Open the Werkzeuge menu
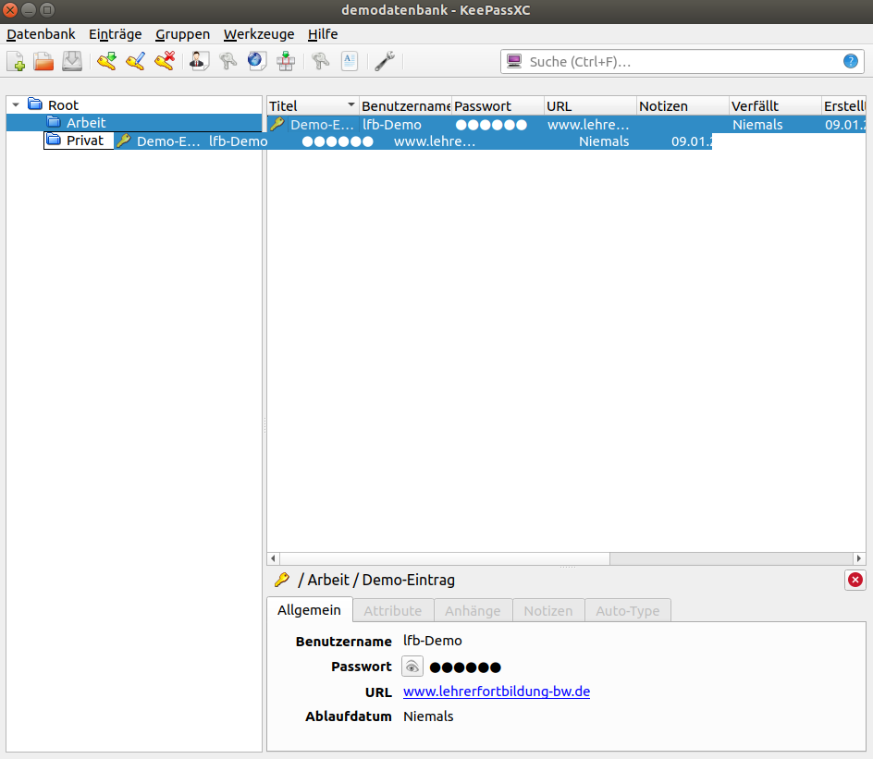 [259, 34]
